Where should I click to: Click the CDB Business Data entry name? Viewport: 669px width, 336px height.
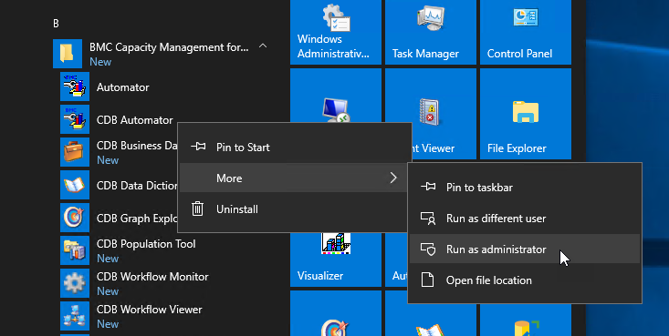point(137,146)
